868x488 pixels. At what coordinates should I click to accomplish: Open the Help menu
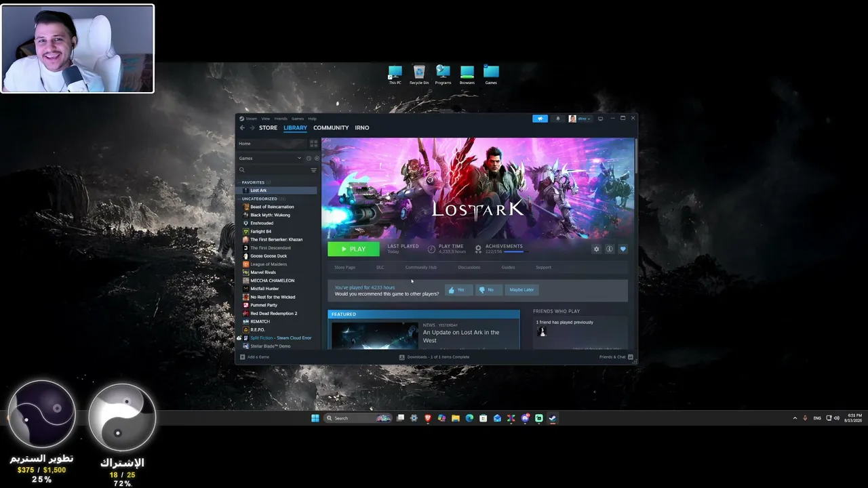coord(312,119)
